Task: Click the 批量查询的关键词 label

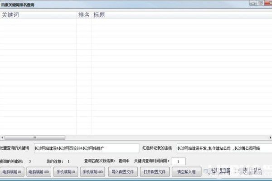Action: coord(15,148)
